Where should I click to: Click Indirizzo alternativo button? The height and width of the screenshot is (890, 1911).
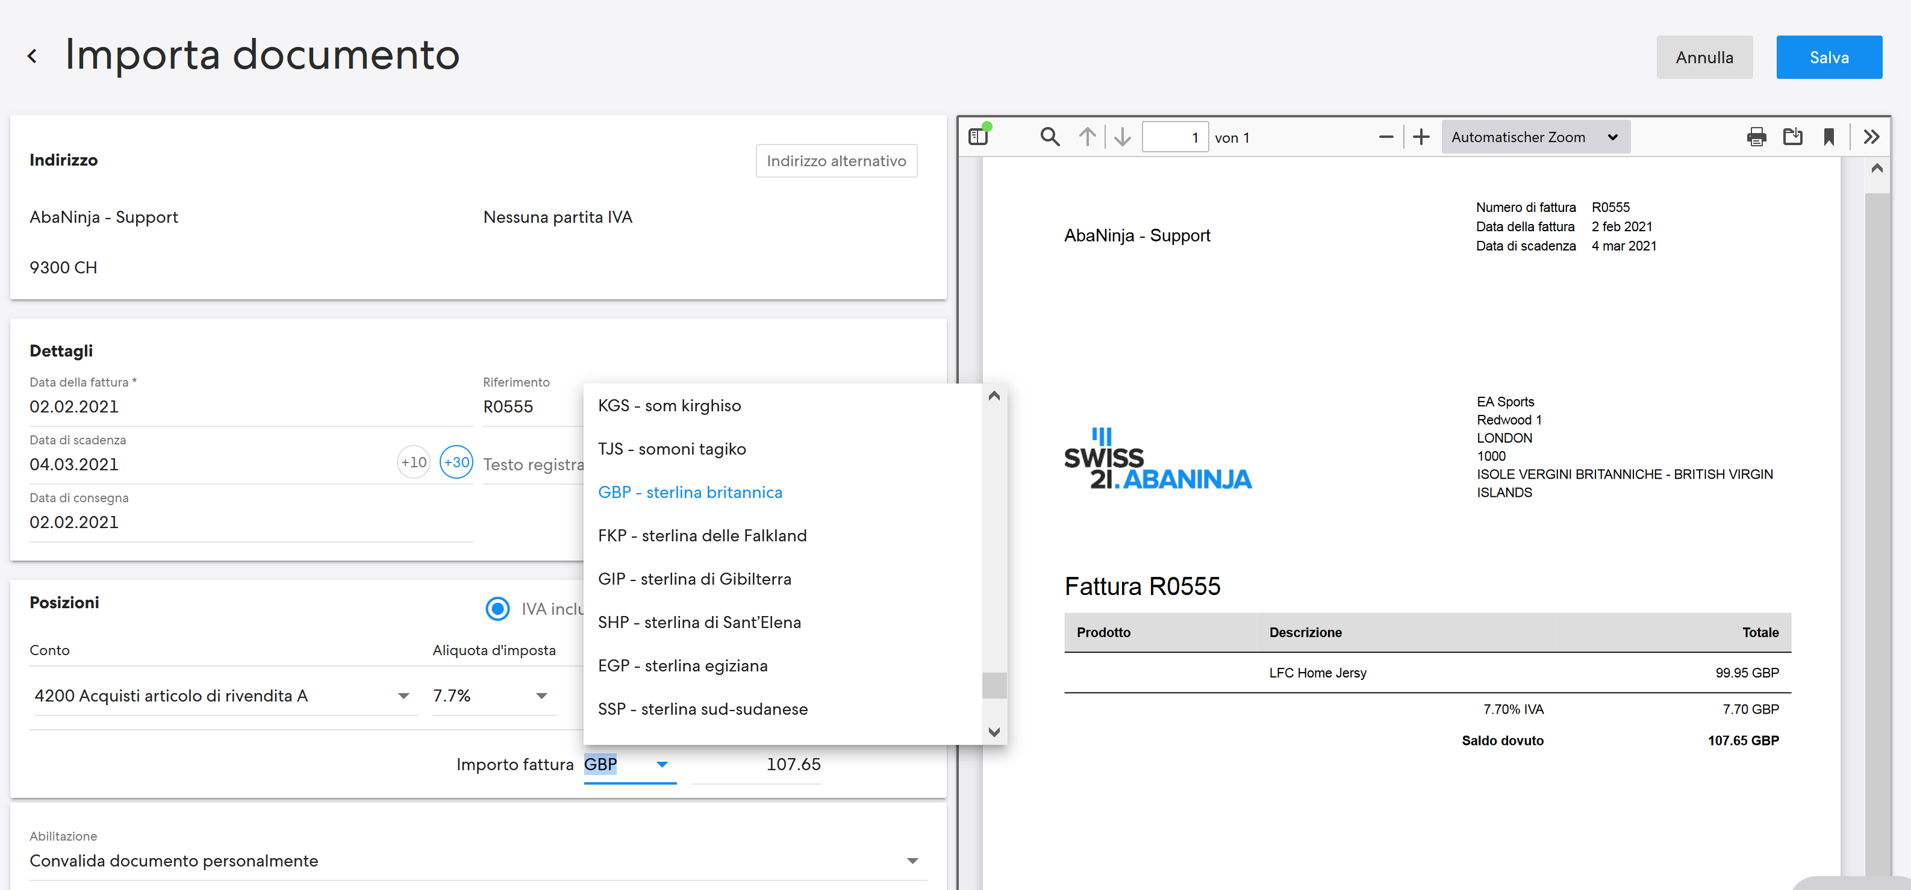tap(836, 161)
